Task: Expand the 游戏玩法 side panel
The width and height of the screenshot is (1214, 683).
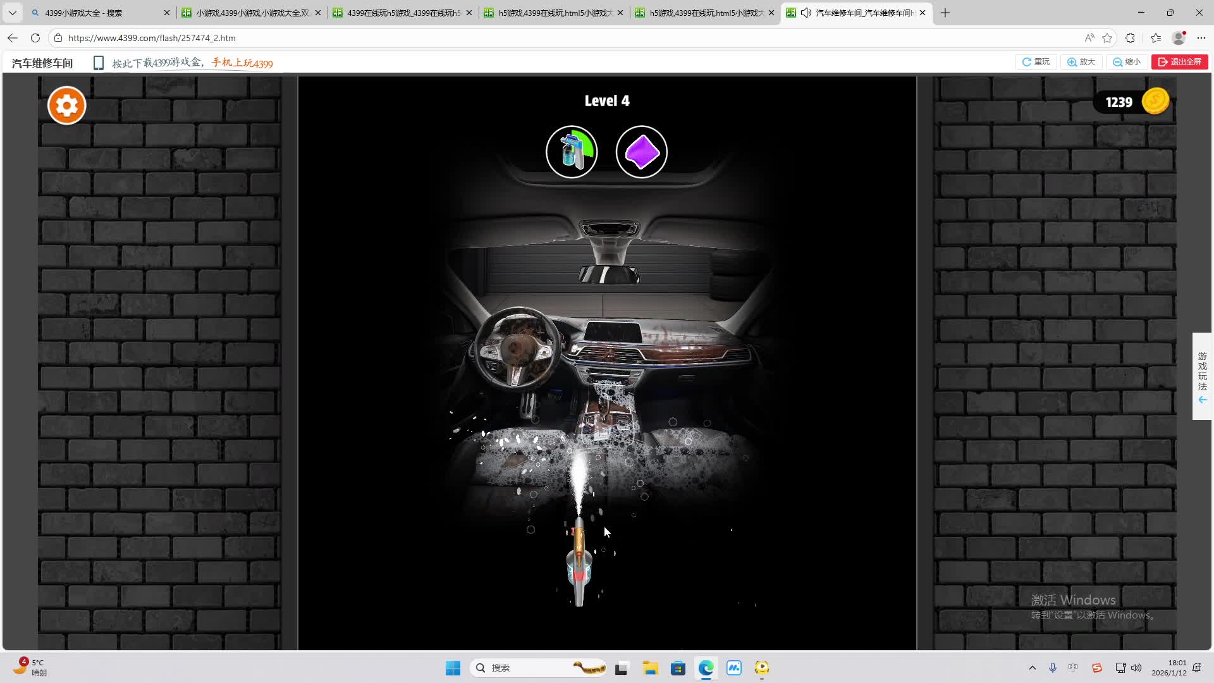Action: 1202,376
